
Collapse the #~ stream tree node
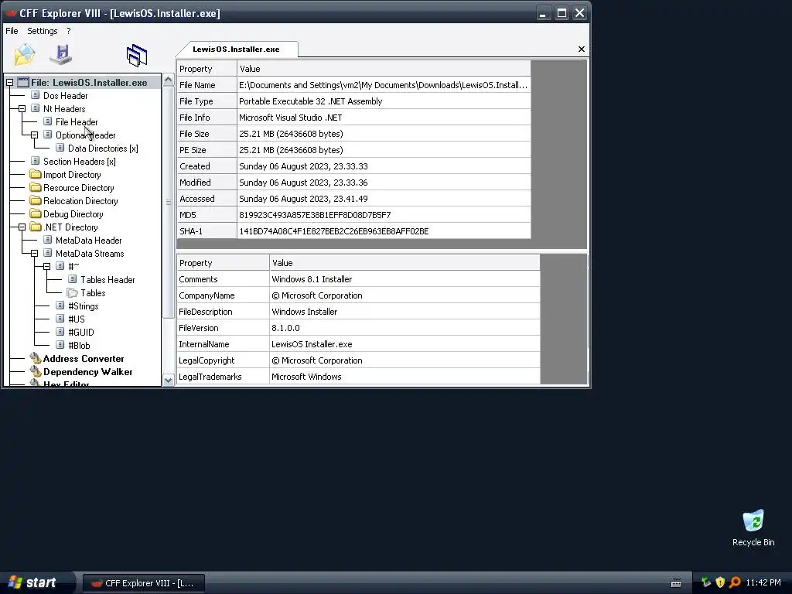[47, 266]
